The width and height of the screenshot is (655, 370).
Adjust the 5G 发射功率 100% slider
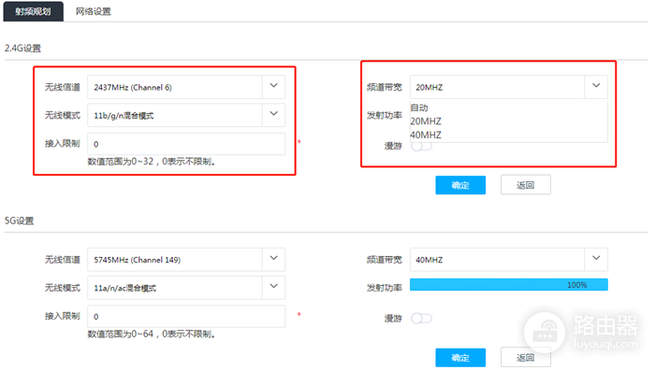pos(509,285)
